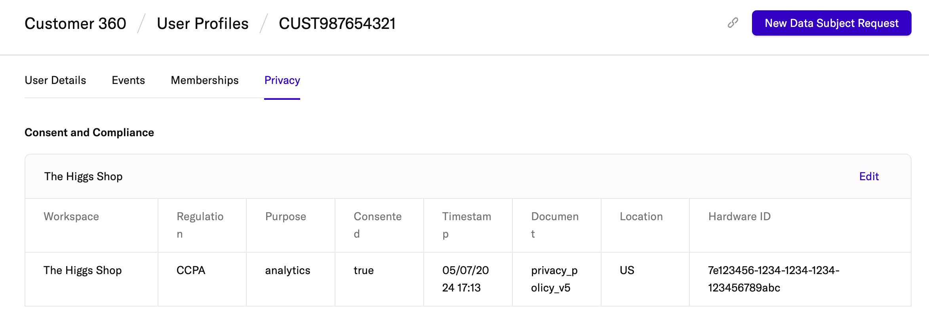Open the User Details tab
Screen dimensions: 929x320
coord(55,80)
